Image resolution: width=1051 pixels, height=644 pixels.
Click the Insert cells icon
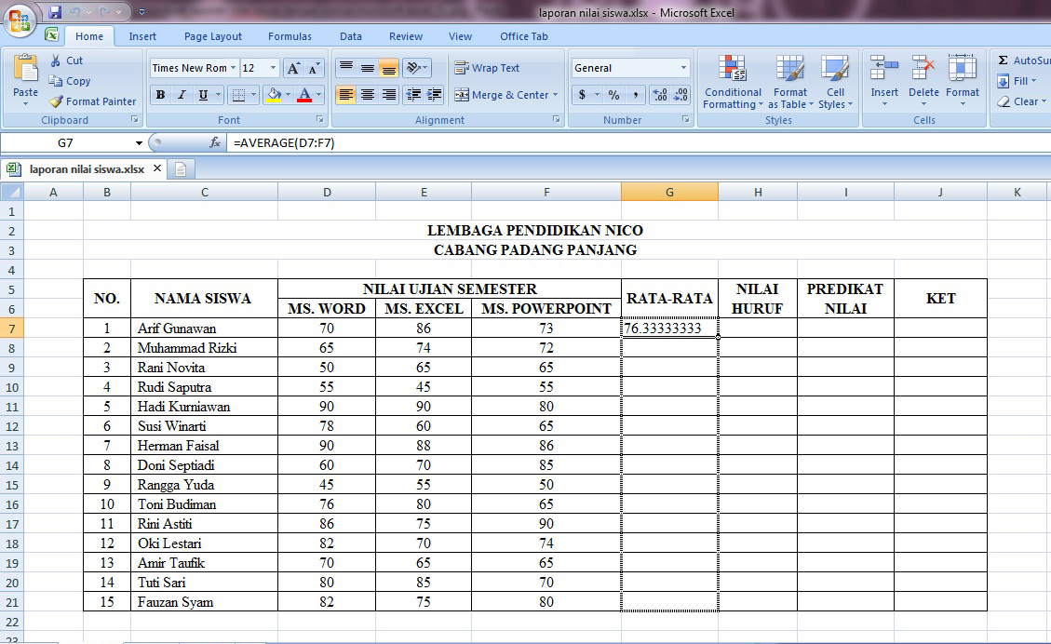point(884,68)
